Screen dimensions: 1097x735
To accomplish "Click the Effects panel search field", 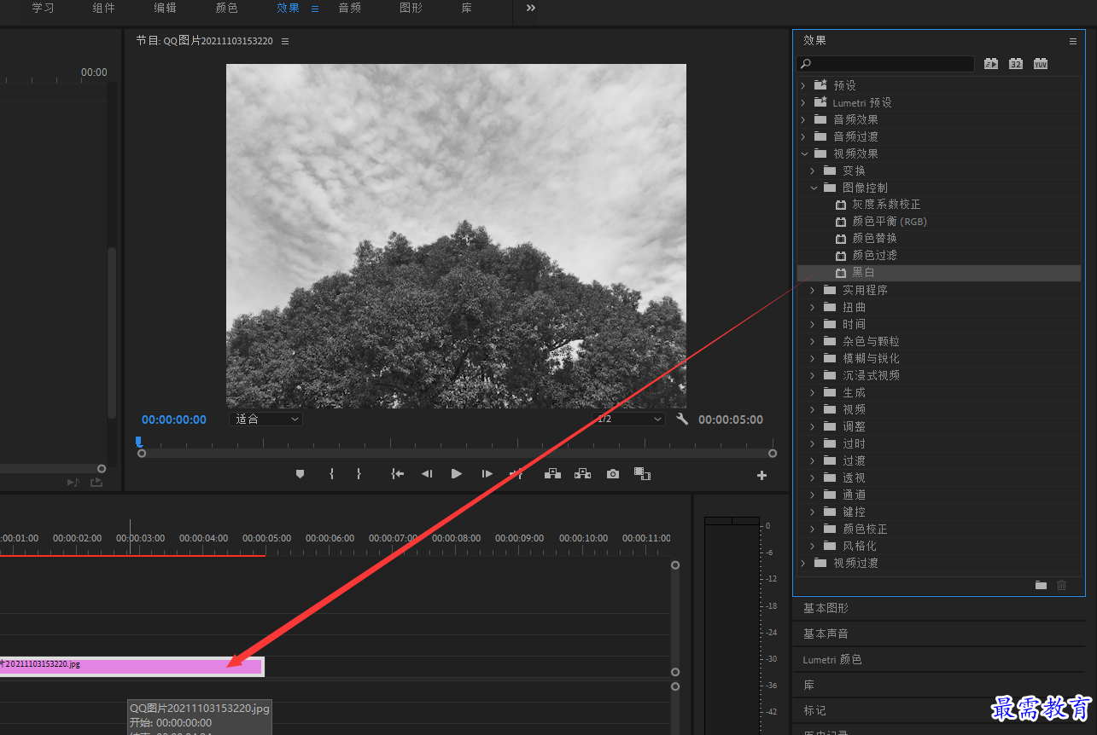I will click(885, 64).
